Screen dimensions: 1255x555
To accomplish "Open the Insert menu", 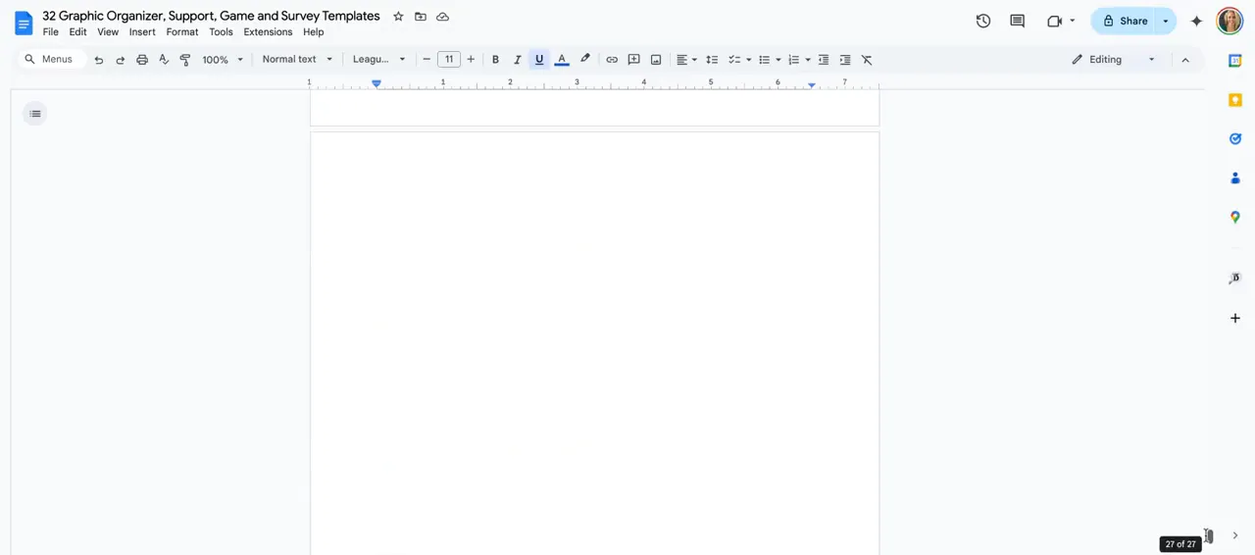I will pos(142,32).
